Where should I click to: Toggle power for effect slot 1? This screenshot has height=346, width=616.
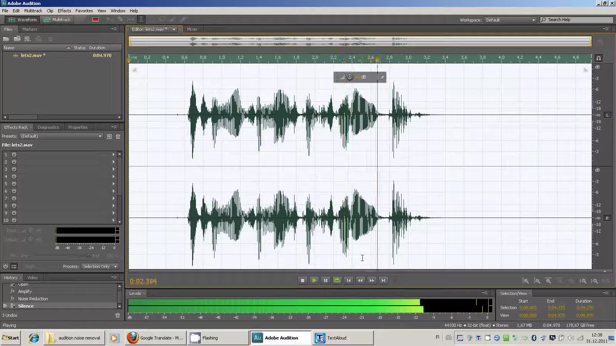coord(14,155)
